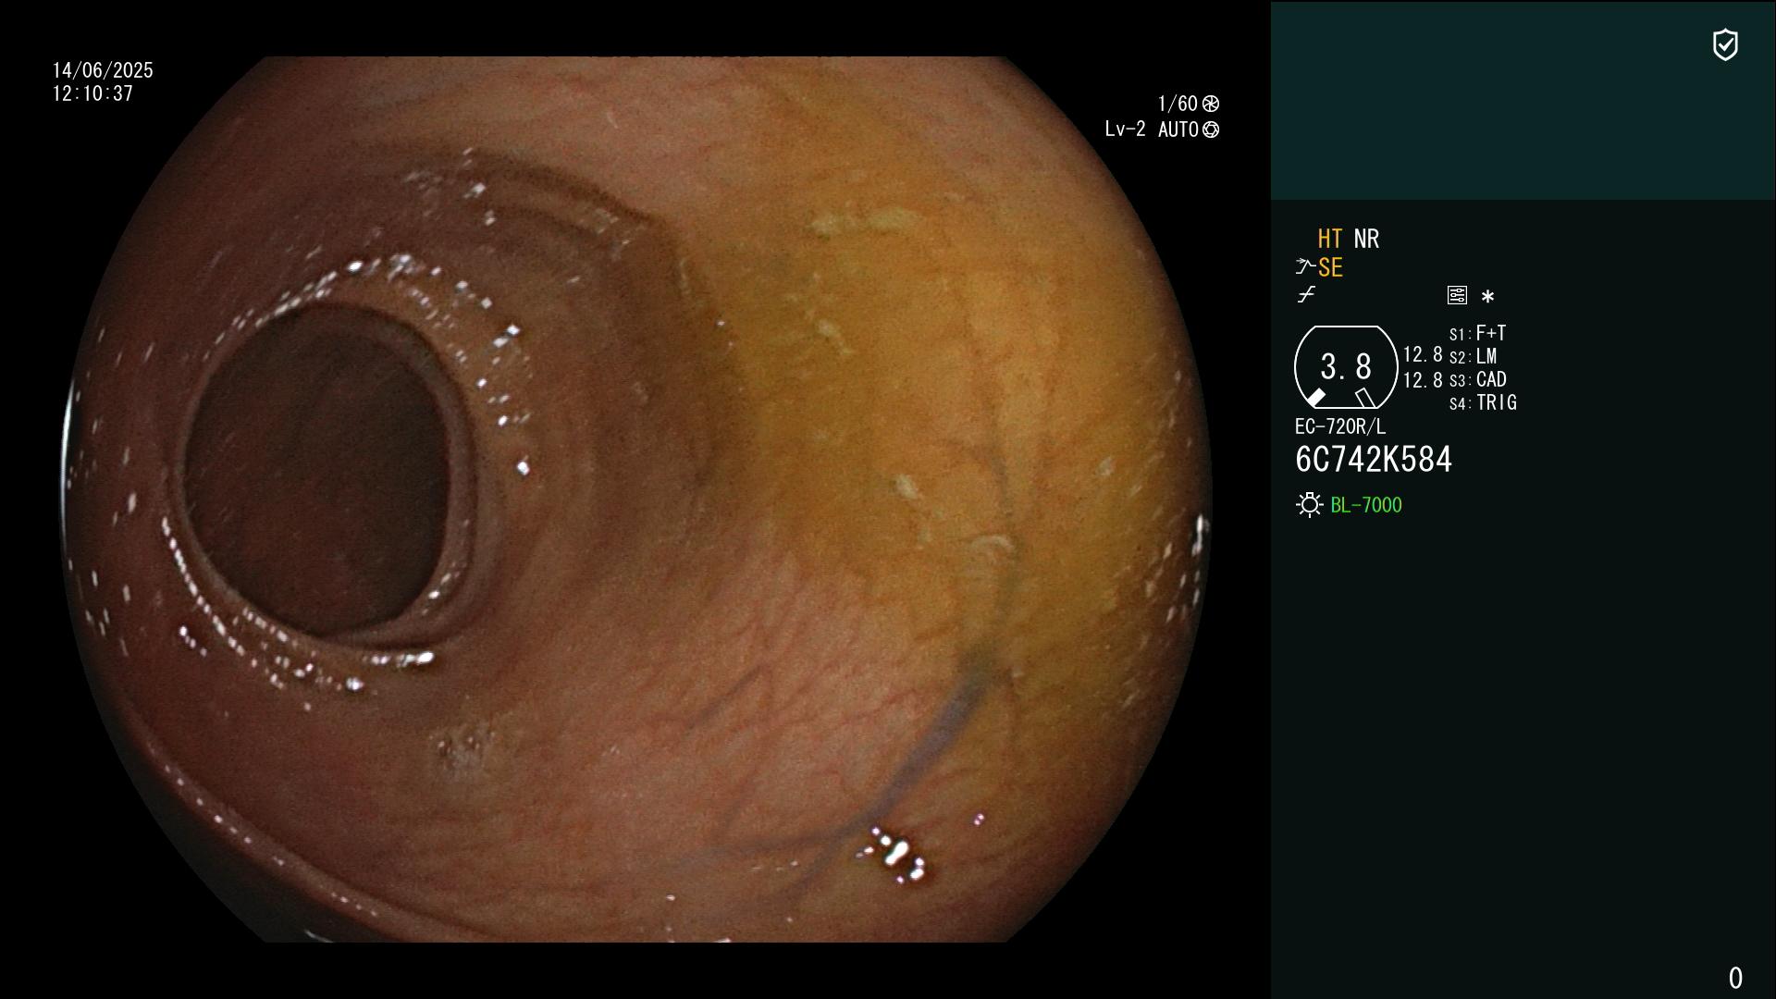Click the upper 12.8 diameter value
The height and width of the screenshot is (999, 1776).
[1423, 354]
